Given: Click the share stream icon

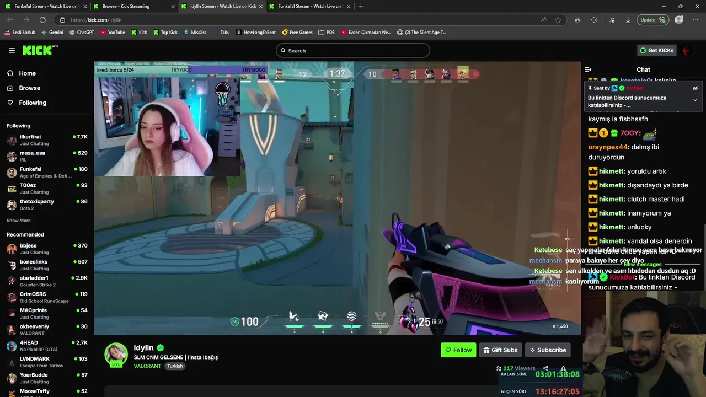Looking at the screenshot, I should click(545, 369).
